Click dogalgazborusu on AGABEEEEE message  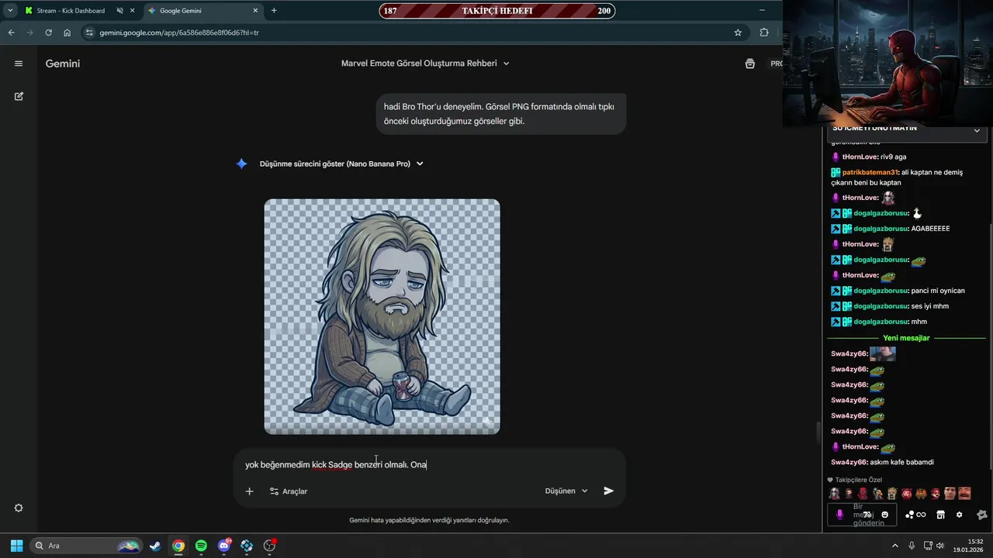coord(881,229)
